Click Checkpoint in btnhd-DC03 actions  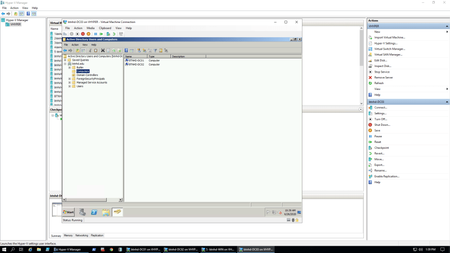tap(382, 148)
